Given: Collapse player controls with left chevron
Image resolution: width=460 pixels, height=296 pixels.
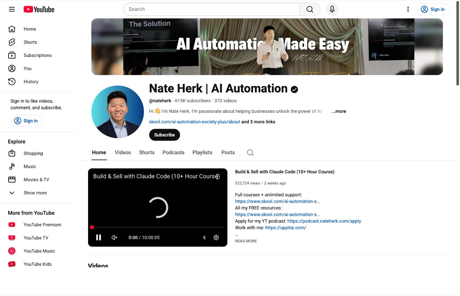Looking at the screenshot, I should pyautogui.click(x=204, y=237).
